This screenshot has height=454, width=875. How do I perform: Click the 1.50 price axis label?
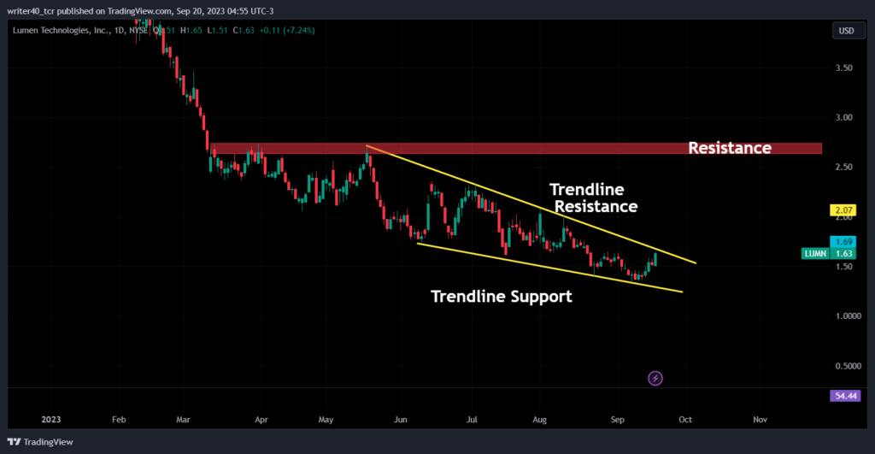tap(843, 267)
